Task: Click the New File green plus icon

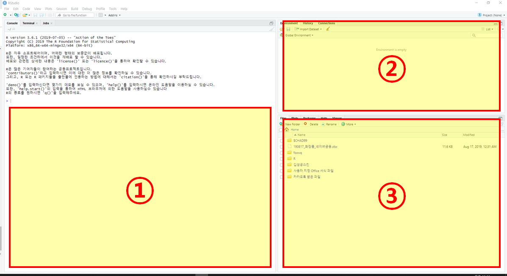Action: [5, 15]
